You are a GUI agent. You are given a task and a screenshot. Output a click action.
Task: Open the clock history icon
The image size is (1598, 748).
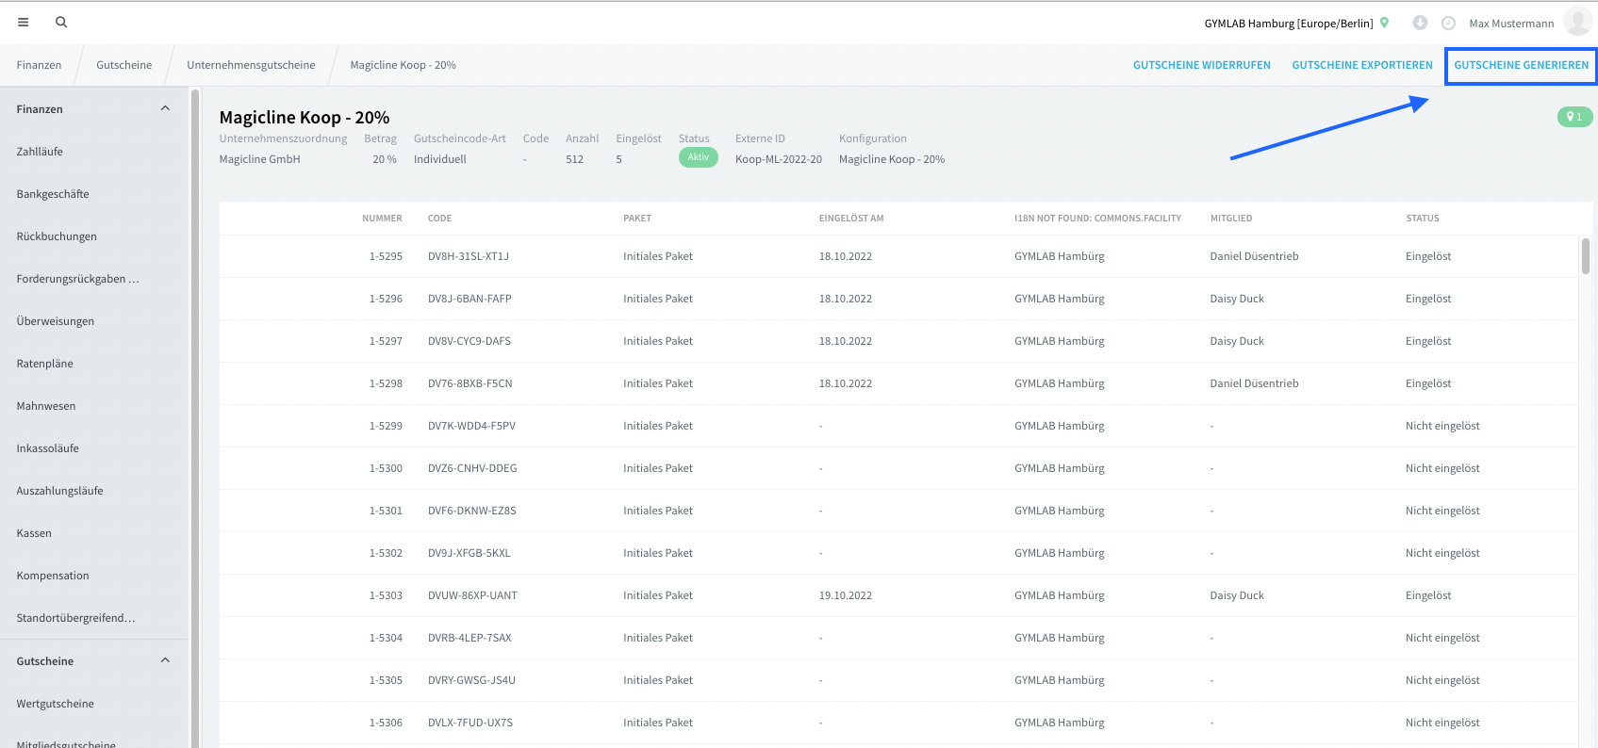pos(1449,23)
